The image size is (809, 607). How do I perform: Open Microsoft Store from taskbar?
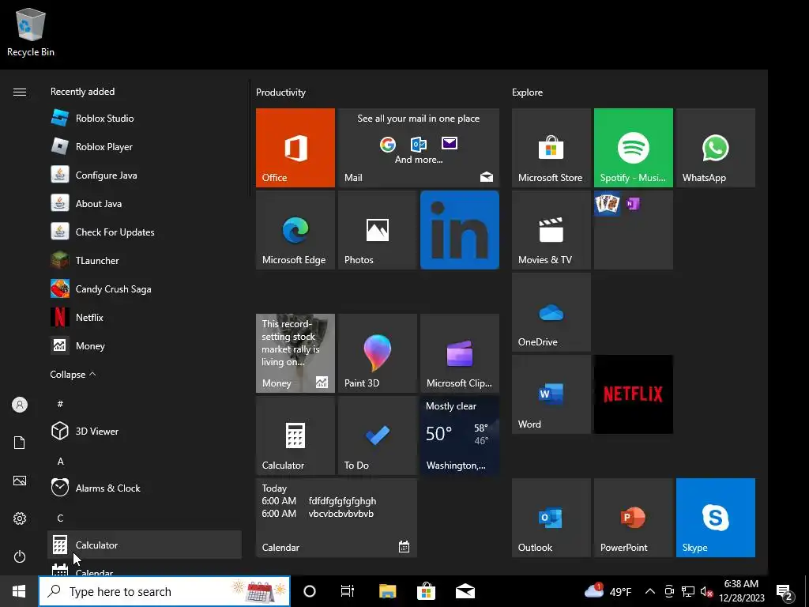tap(426, 591)
